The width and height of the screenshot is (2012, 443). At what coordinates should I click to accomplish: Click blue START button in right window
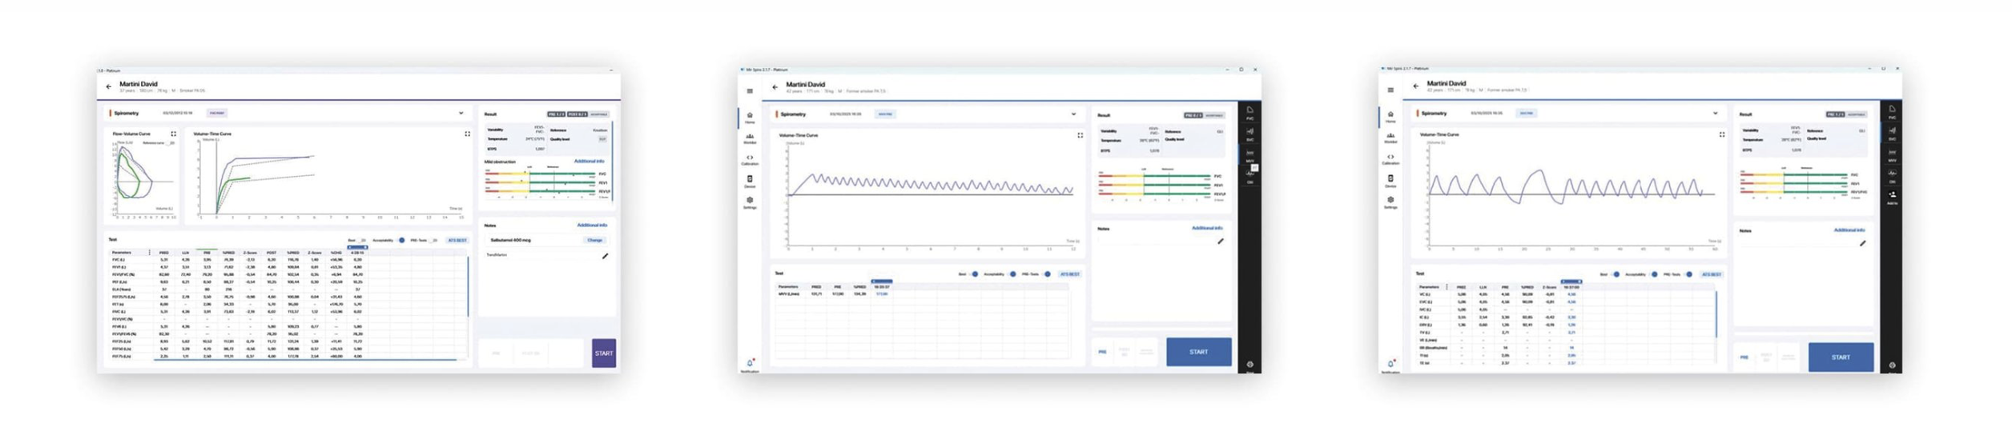click(1841, 357)
